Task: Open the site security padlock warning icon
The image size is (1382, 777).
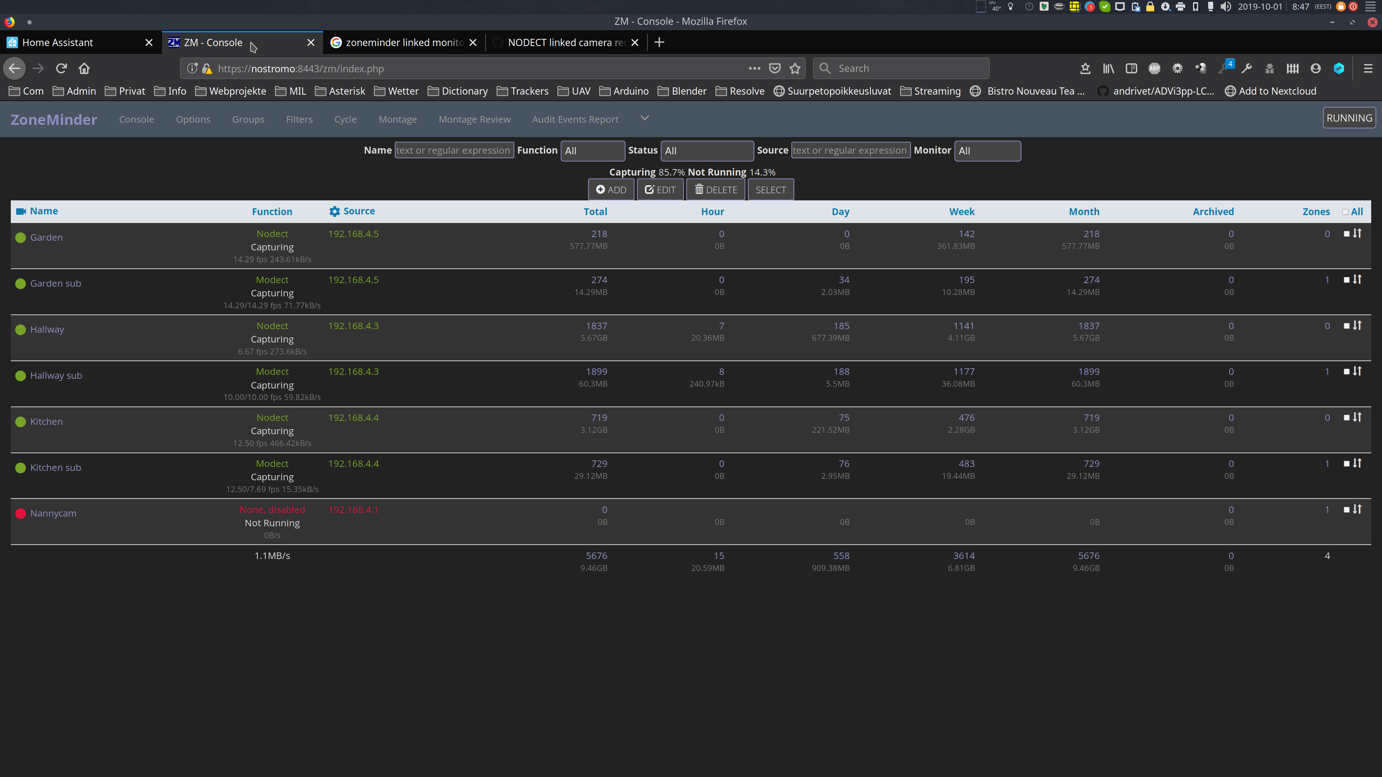Action: 207,69
